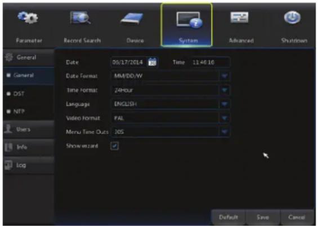
Task: Click the Default button
Action: tap(229, 218)
